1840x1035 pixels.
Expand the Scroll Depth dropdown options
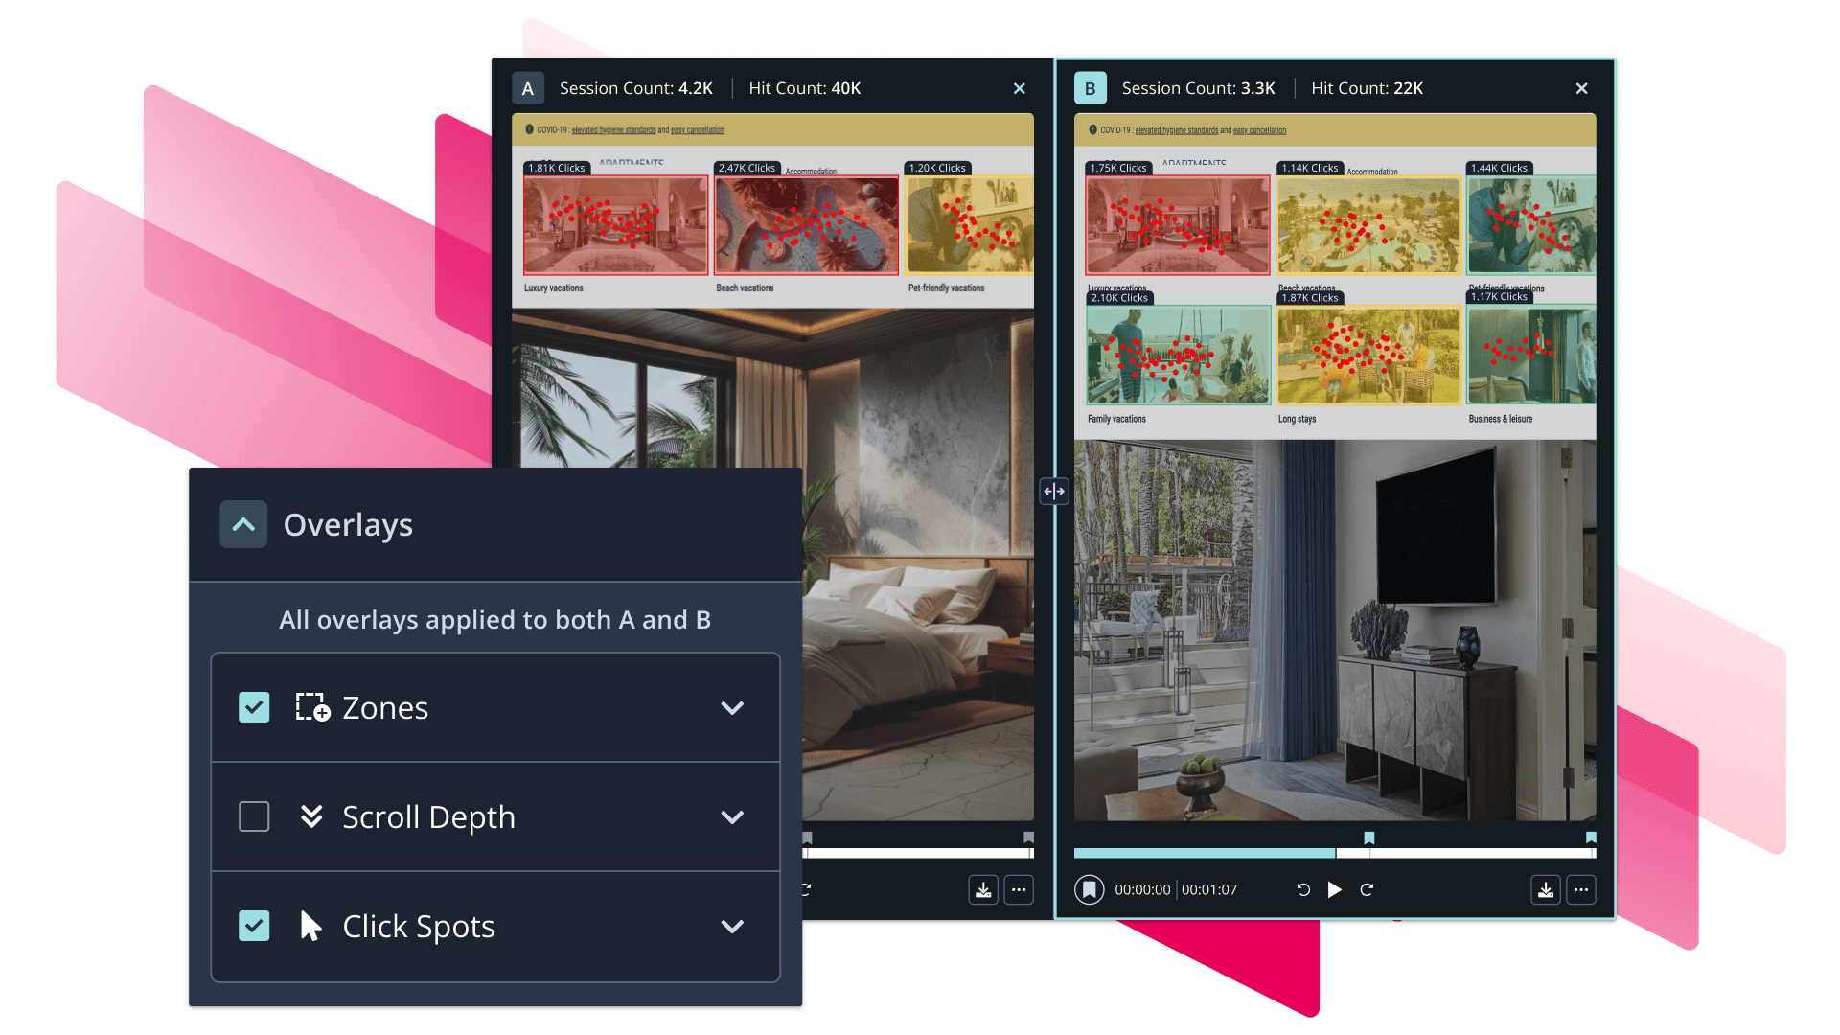(x=732, y=817)
